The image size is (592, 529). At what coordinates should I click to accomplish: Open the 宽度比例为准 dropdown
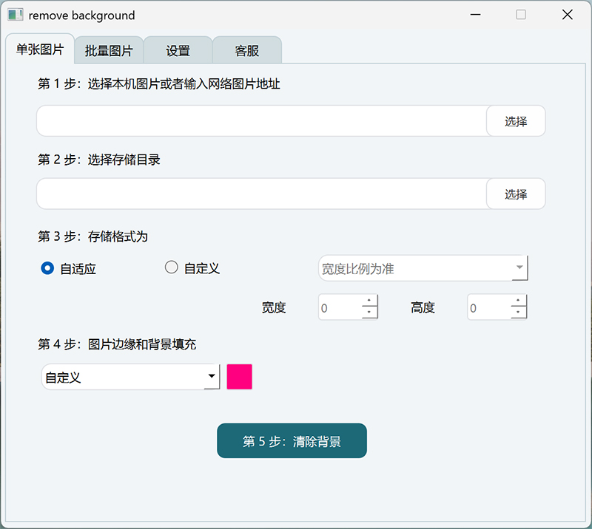(423, 268)
